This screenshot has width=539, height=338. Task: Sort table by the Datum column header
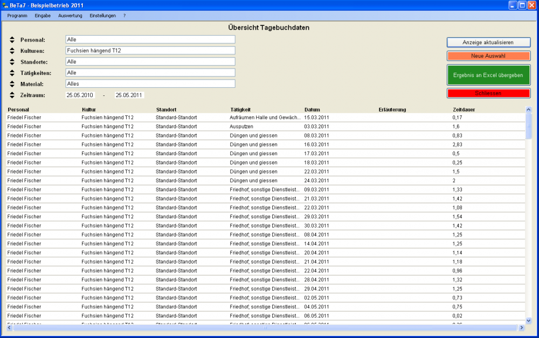point(312,109)
